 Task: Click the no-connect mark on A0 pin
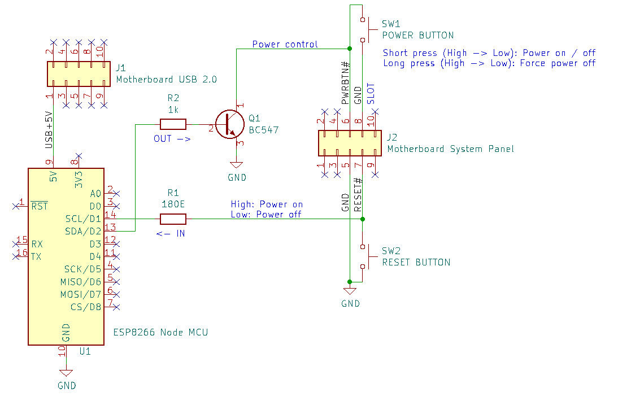pos(116,193)
